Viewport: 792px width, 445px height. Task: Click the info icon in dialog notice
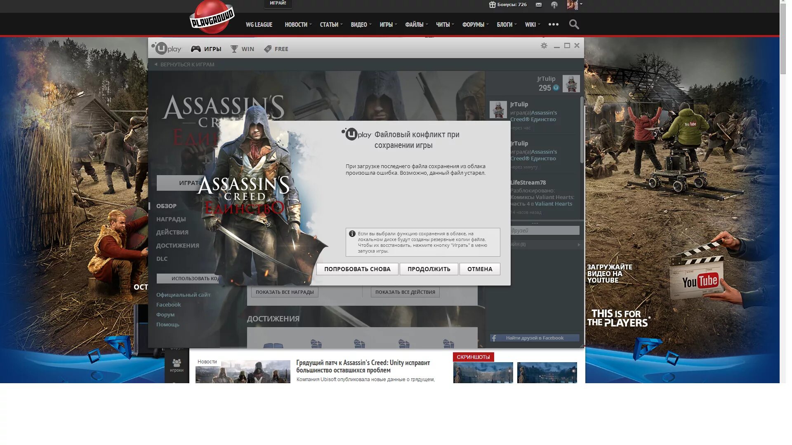click(352, 234)
